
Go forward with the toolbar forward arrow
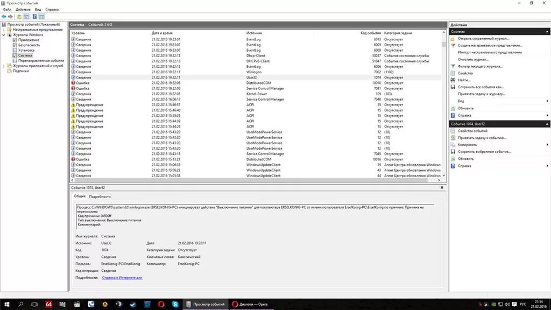click(x=10, y=17)
